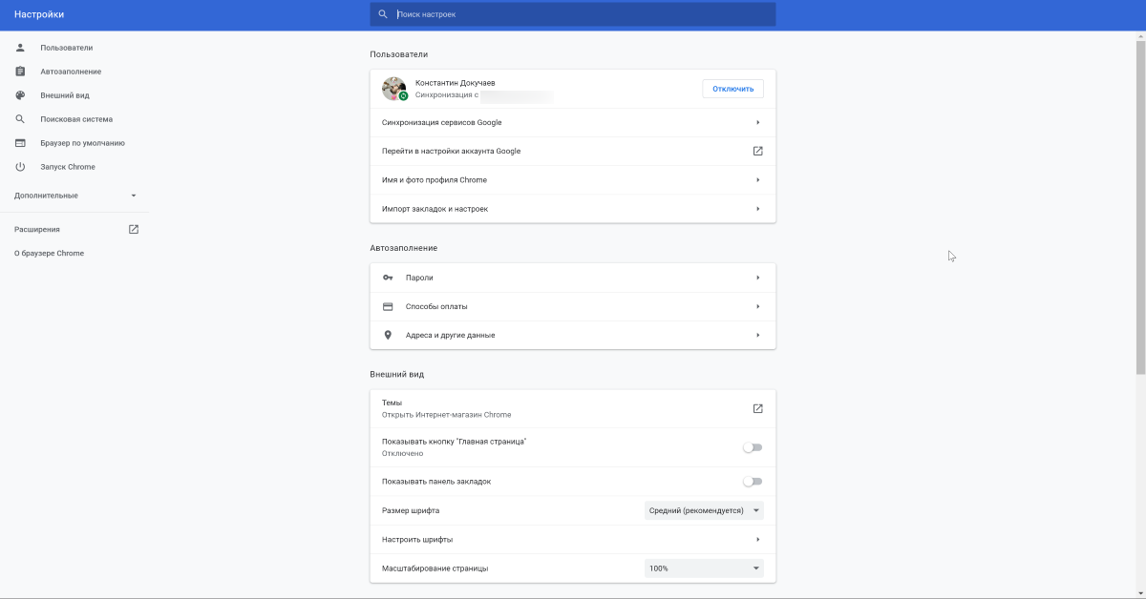
Task: Click the arrow in Адреса и другие данные row
Action: (x=757, y=335)
